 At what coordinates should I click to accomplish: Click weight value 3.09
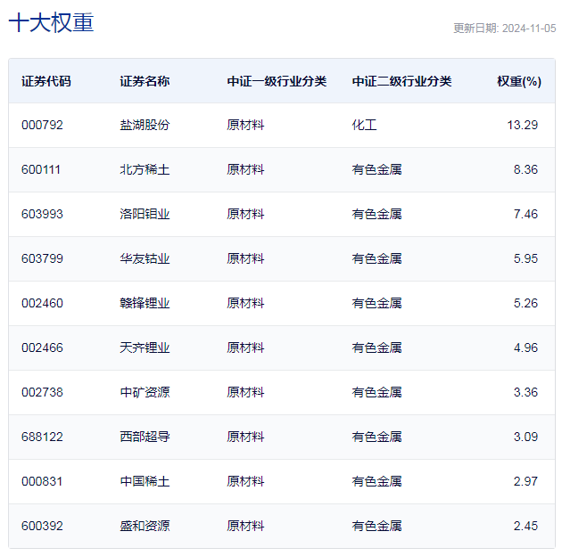click(x=525, y=437)
